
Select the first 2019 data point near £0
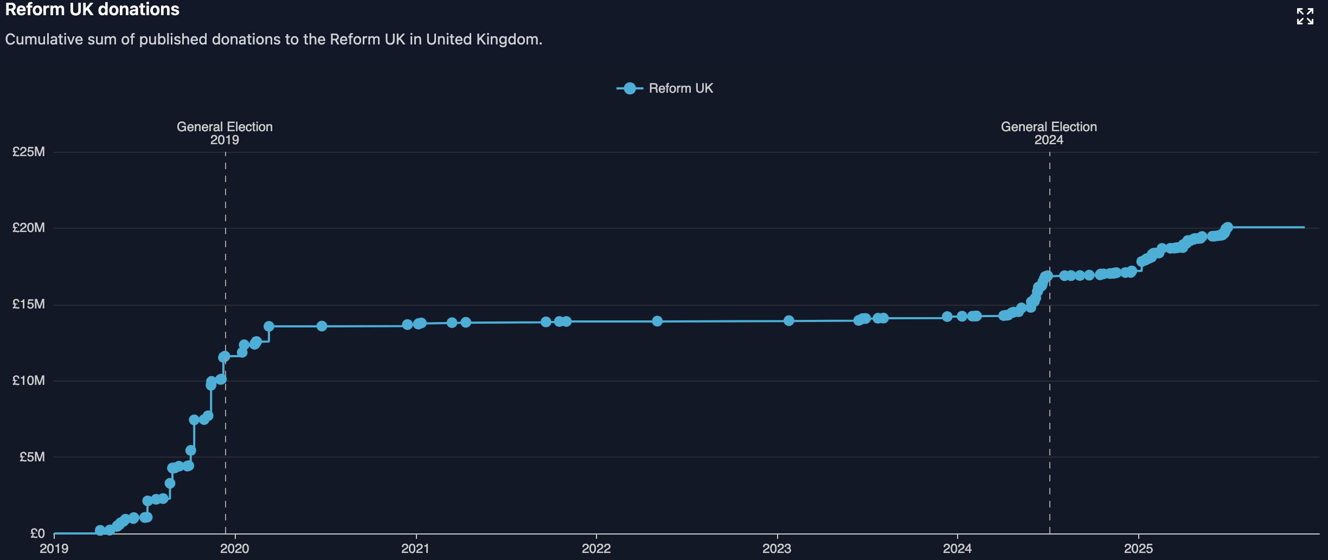(100, 530)
